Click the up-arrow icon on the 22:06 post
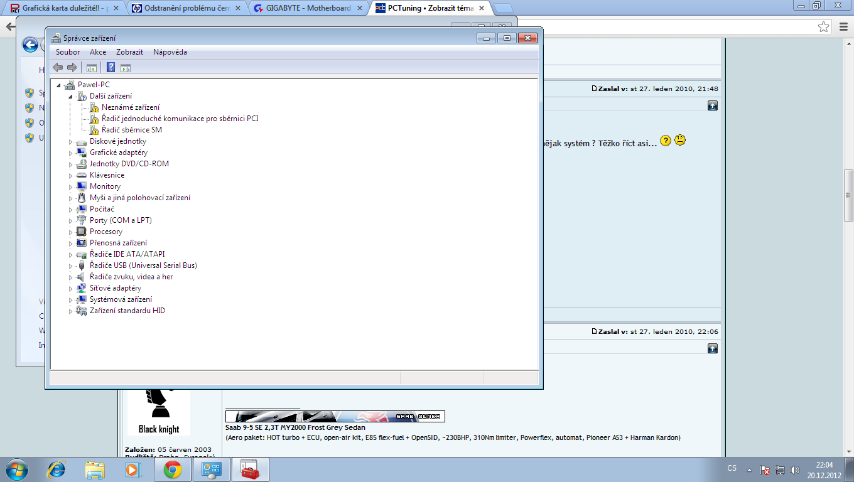 (x=713, y=348)
